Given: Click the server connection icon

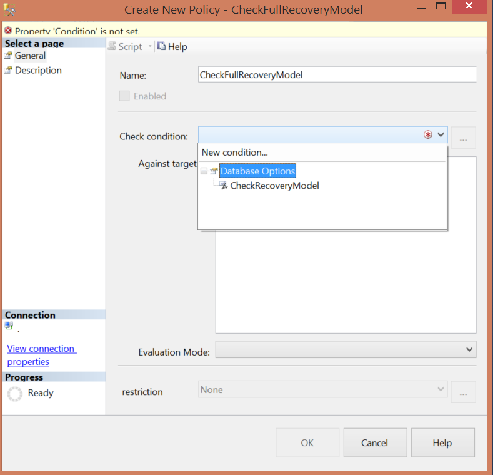Looking at the screenshot, I should coord(9,326).
